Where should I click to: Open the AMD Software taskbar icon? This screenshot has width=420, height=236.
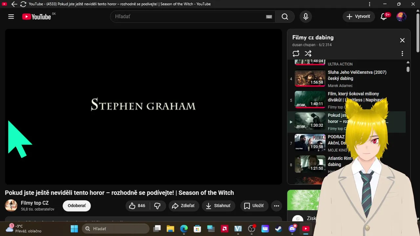(x=224, y=228)
